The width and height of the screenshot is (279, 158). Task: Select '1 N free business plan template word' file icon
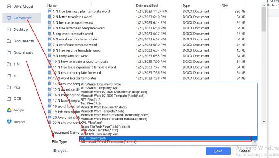(x=50, y=11)
